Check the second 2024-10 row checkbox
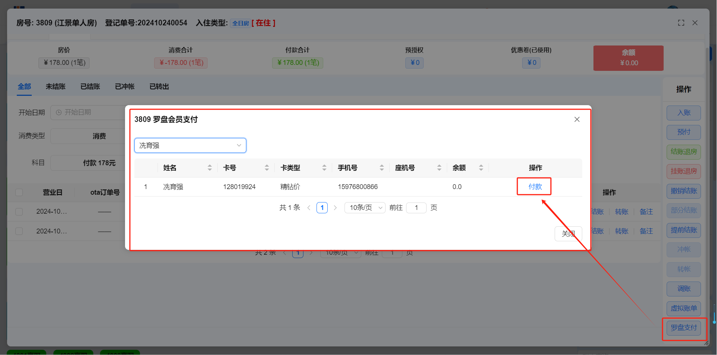717x355 pixels. tap(19, 231)
